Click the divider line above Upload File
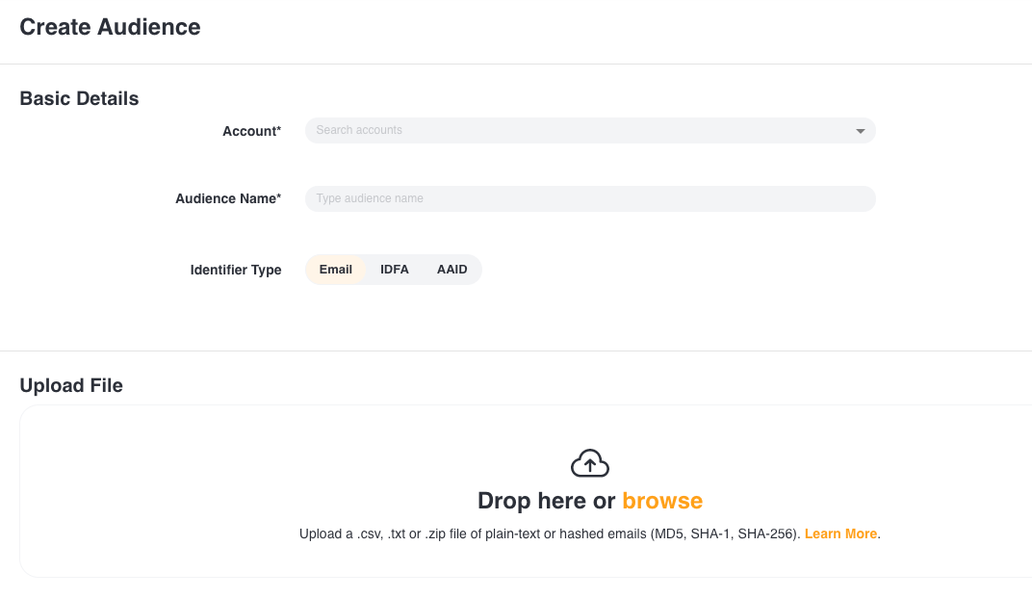This screenshot has width=1032, height=598. click(516, 351)
